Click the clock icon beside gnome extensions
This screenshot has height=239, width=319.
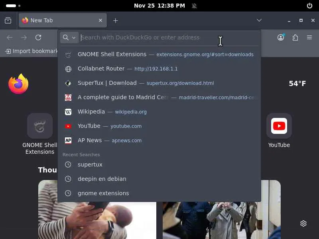[68, 193]
